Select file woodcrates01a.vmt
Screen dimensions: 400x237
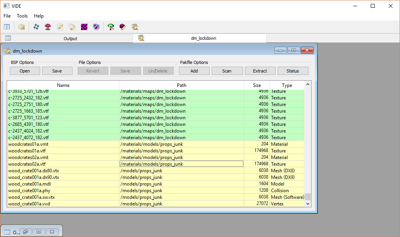tap(156, 144)
